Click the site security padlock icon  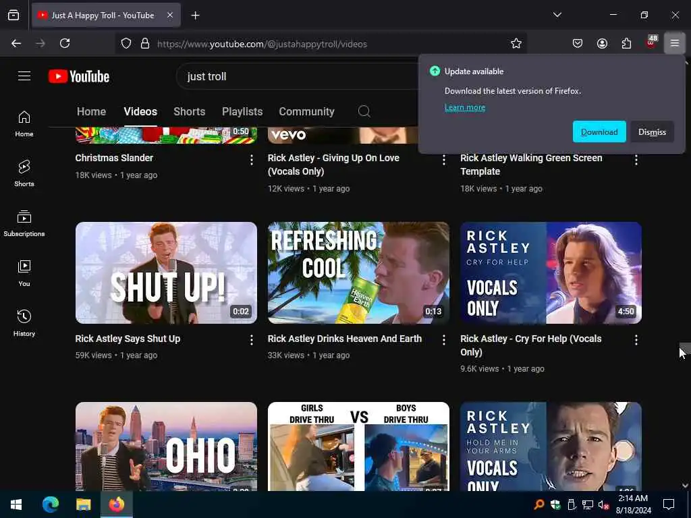[145, 44]
